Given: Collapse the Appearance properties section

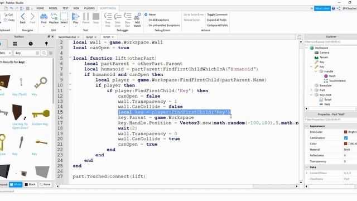Looking at the screenshot, I should 307,126.
